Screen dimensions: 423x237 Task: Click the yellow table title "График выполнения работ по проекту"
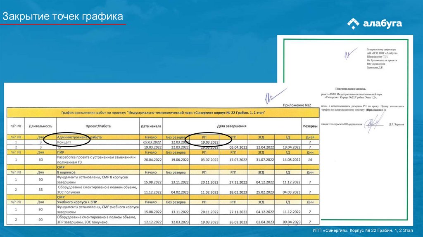(163, 112)
